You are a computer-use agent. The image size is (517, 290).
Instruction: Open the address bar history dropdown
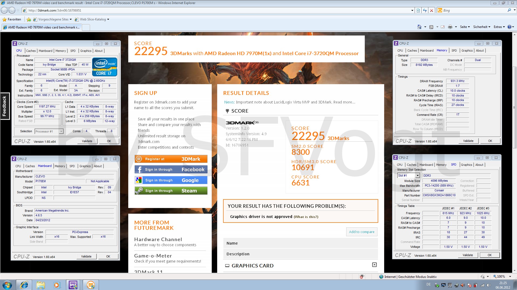click(412, 10)
